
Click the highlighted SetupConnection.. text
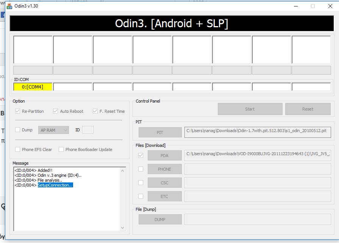(55, 185)
